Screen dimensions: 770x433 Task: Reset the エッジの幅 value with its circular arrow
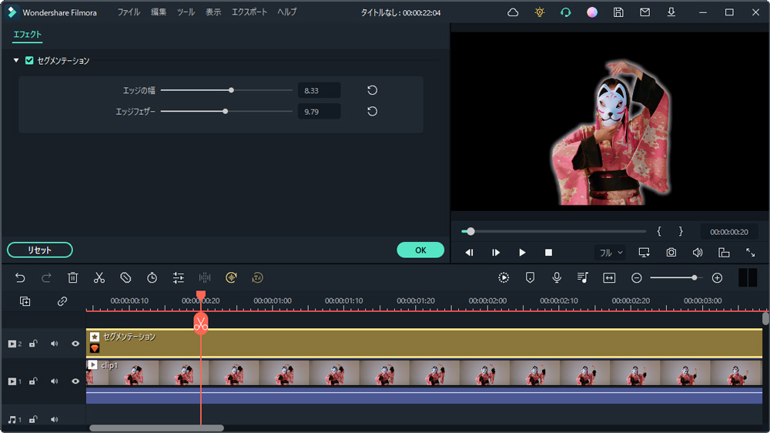(x=372, y=90)
